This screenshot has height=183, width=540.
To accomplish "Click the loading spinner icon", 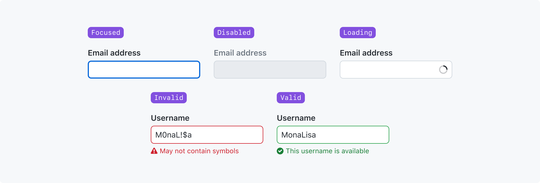I will click(x=443, y=70).
